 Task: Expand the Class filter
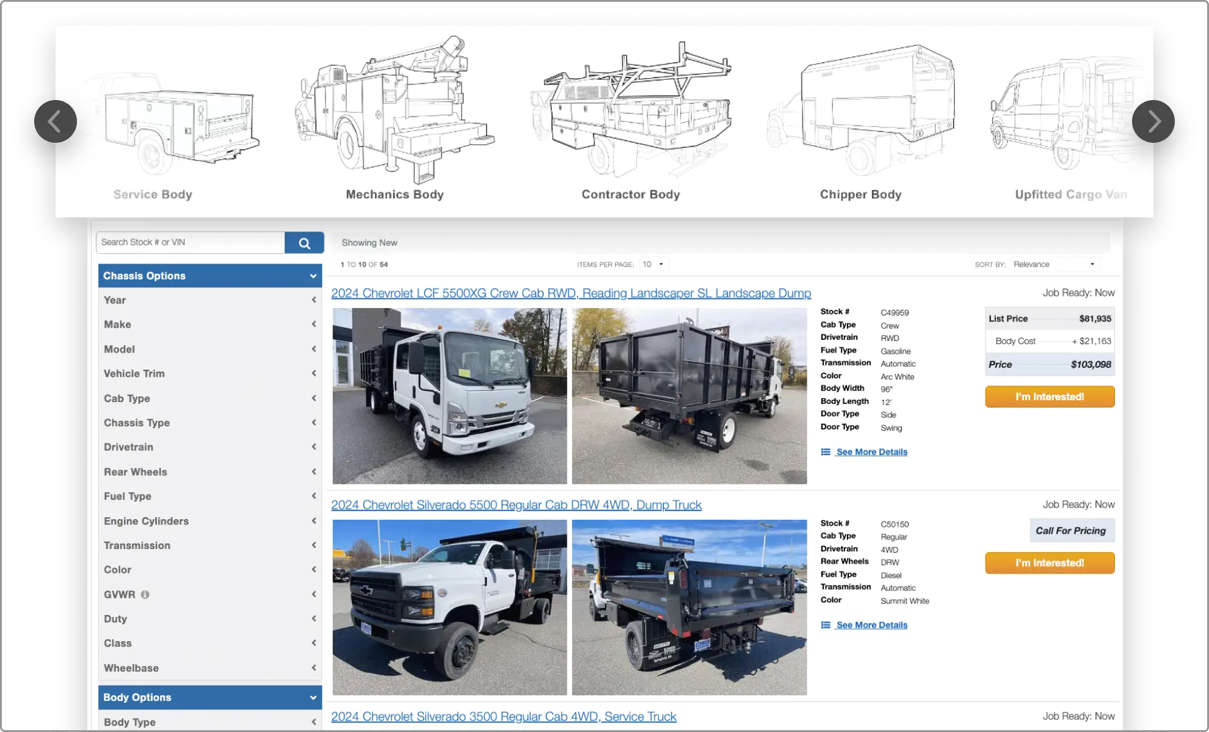click(210, 643)
